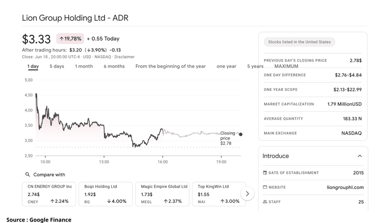Click the date of establishment value 2015
The width and height of the screenshot is (388, 223).
tap(358, 173)
